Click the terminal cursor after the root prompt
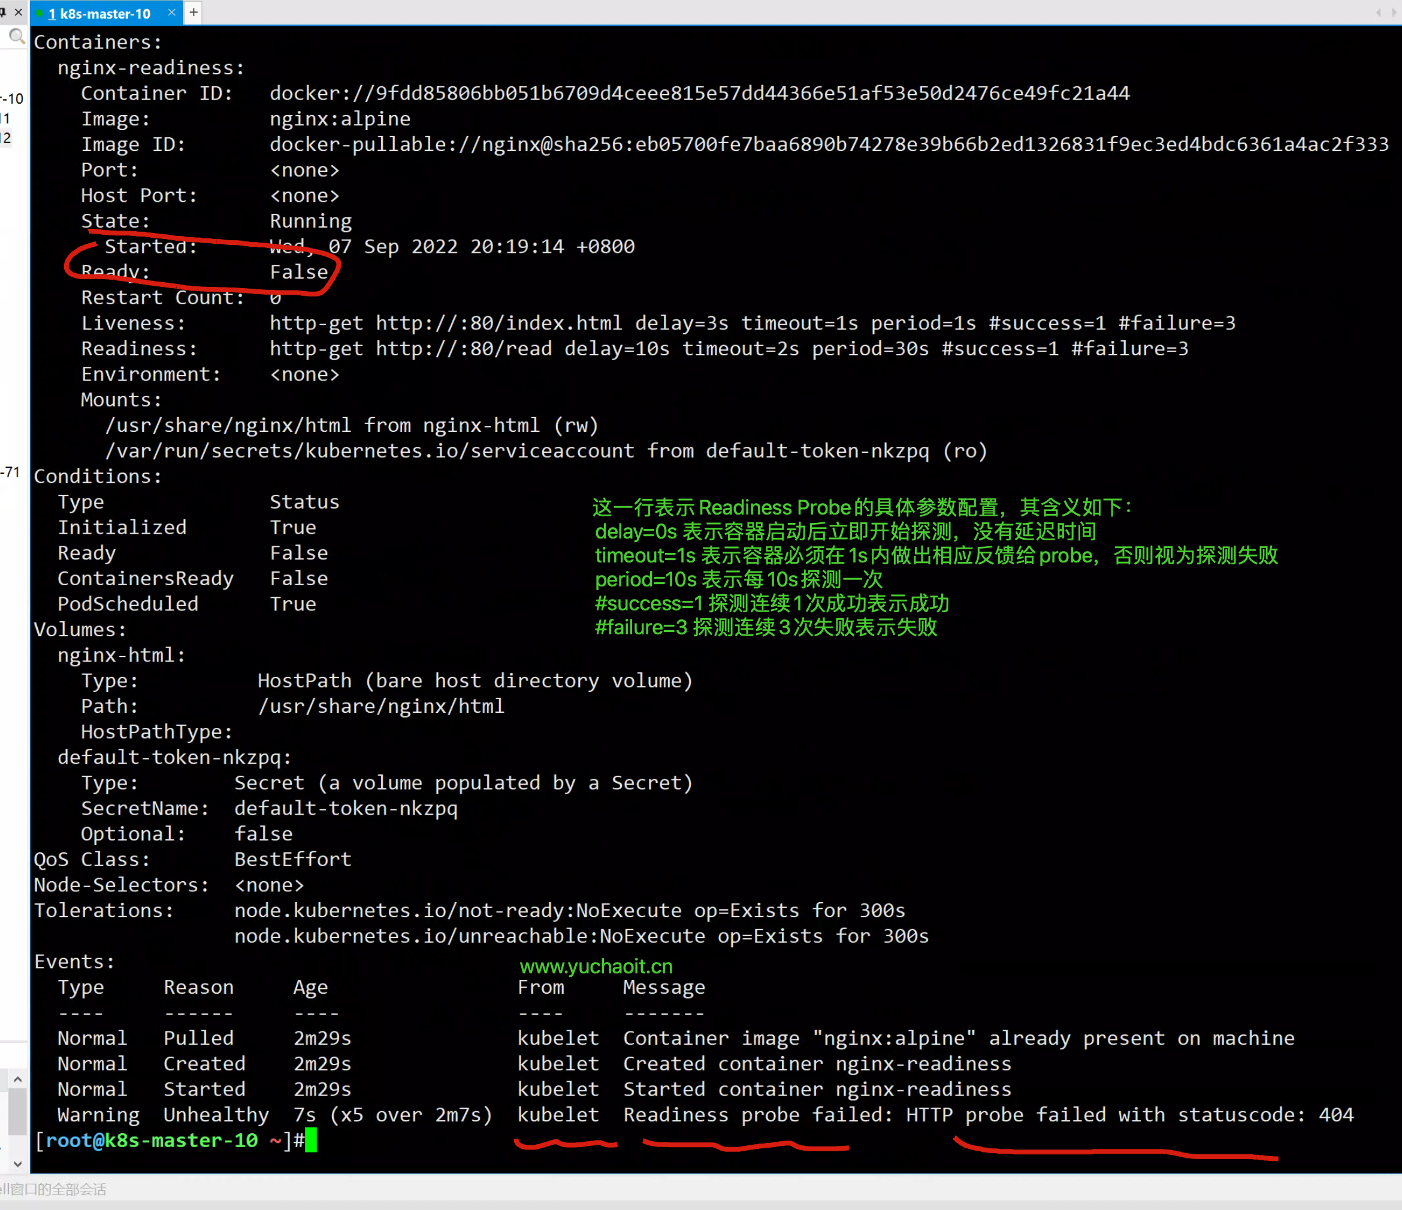Image resolution: width=1402 pixels, height=1210 pixels. click(310, 1141)
